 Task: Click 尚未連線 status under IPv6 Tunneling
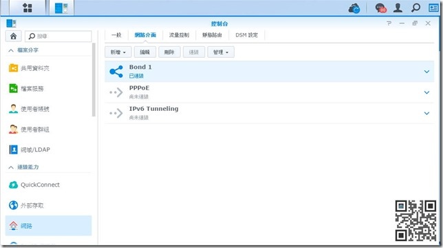coord(139,118)
